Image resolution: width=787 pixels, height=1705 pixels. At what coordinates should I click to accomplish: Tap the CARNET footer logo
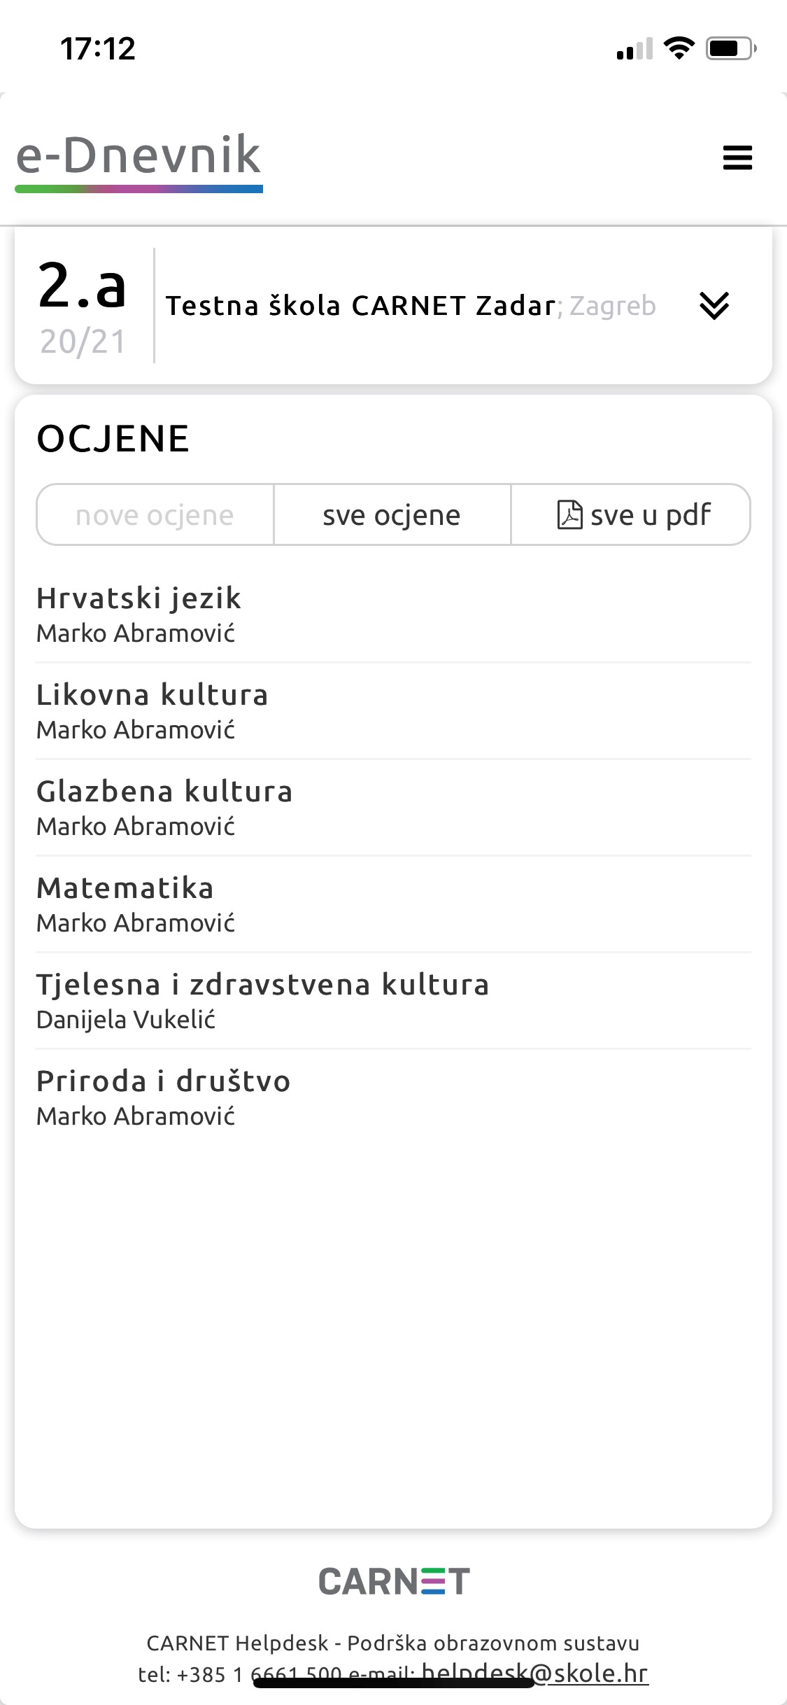coord(394,1581)
